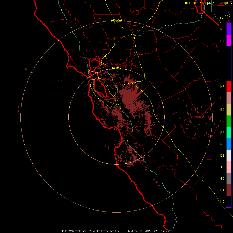Click the ND black legend swatch
Screen dimensions: 233x233
coord(229,201)
